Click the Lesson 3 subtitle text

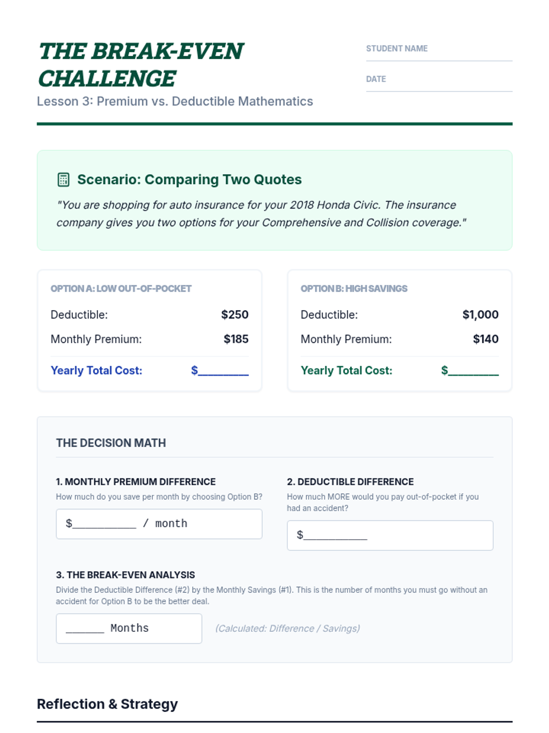click(x=175, y=101)
